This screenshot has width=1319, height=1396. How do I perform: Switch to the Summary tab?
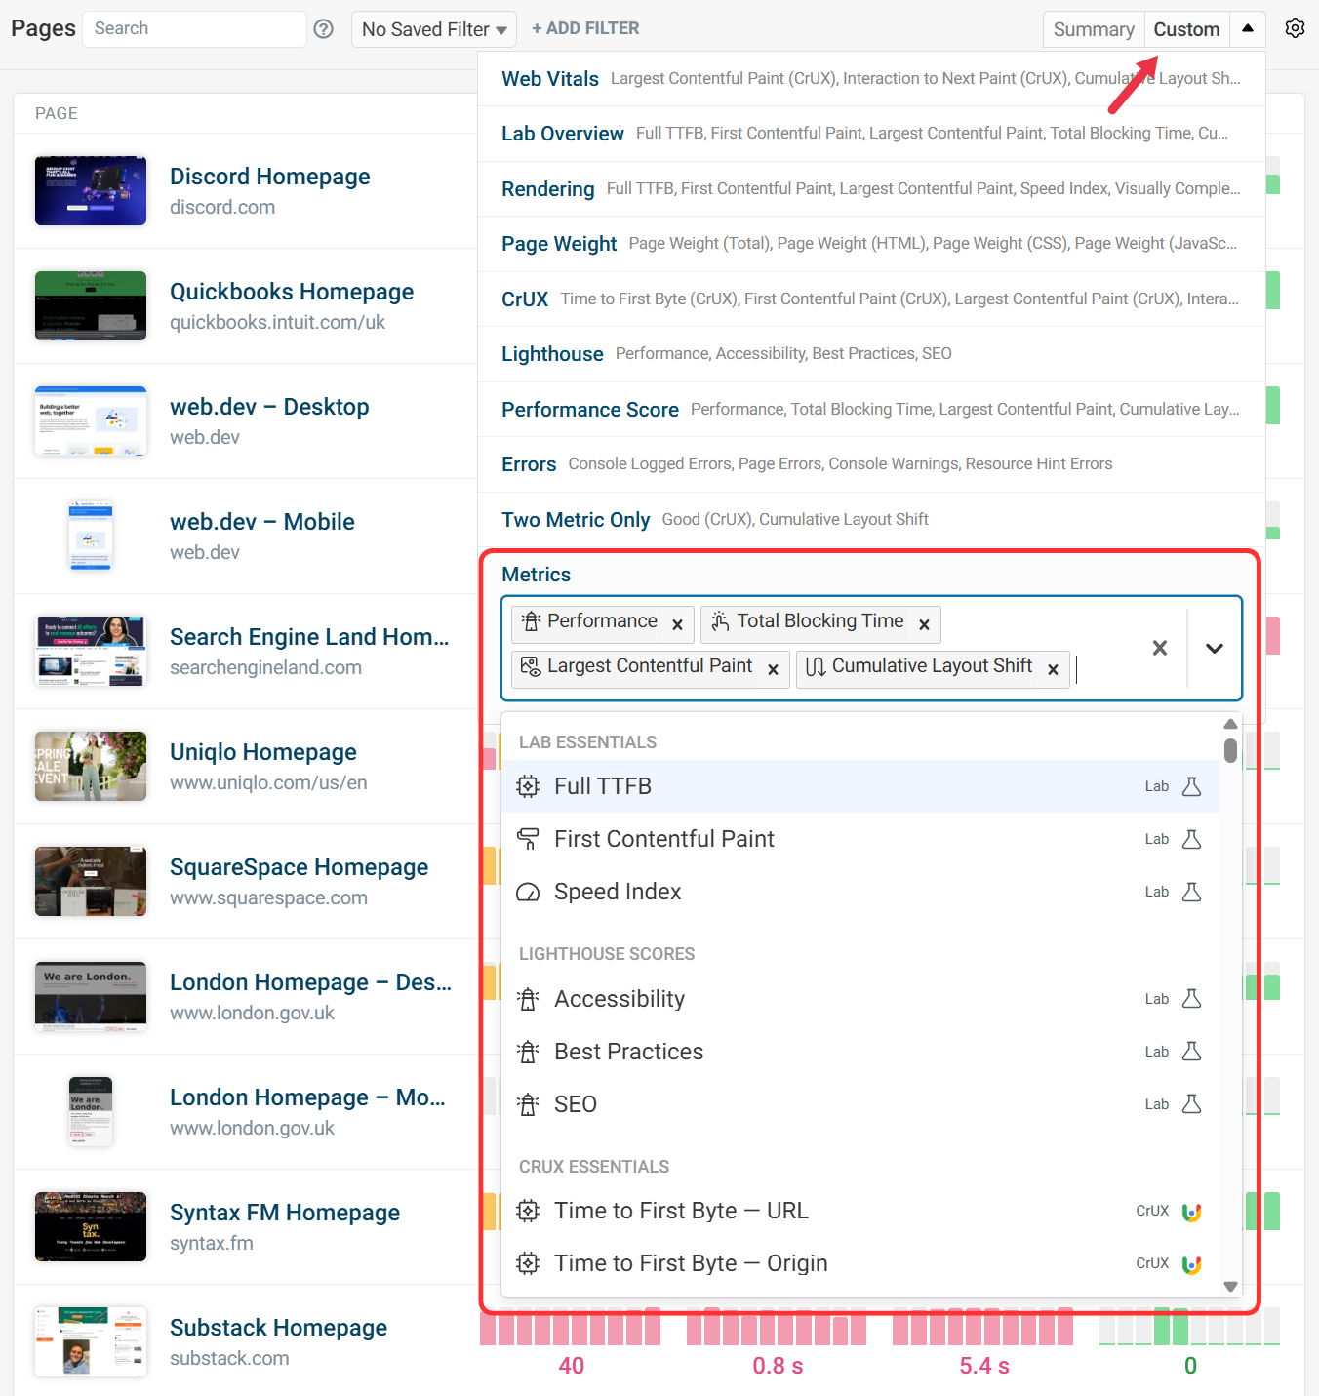click(1094, 29)
